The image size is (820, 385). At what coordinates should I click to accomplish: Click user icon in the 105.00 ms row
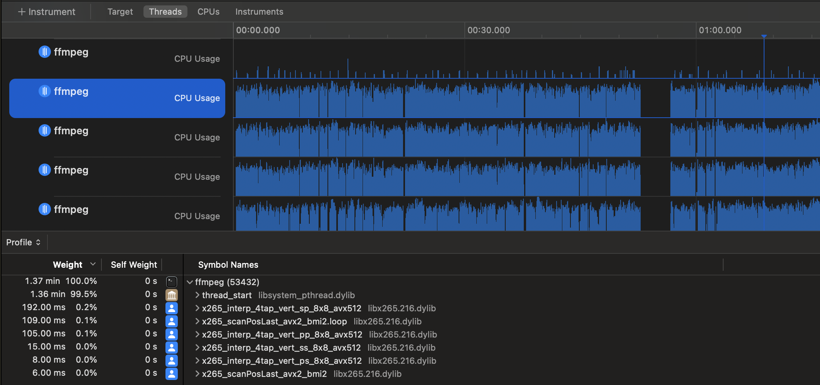tap(172, 334)
